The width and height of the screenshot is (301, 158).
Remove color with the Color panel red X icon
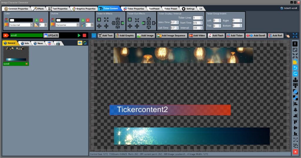coord(41,20)
